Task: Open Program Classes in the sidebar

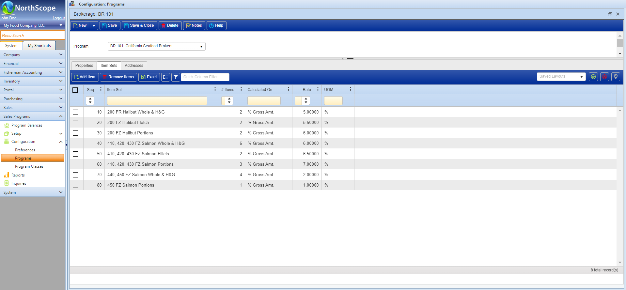Action: (x=29, y=166)
